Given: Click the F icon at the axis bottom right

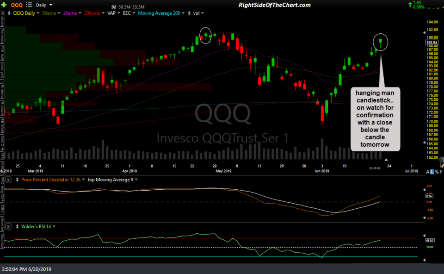Looking at the screenshot, I should 441,172.
